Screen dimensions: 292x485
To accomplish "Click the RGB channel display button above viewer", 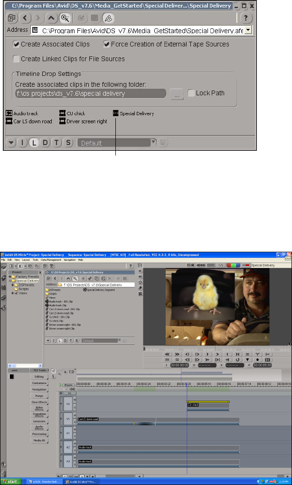I will click(x=234, y=265).
